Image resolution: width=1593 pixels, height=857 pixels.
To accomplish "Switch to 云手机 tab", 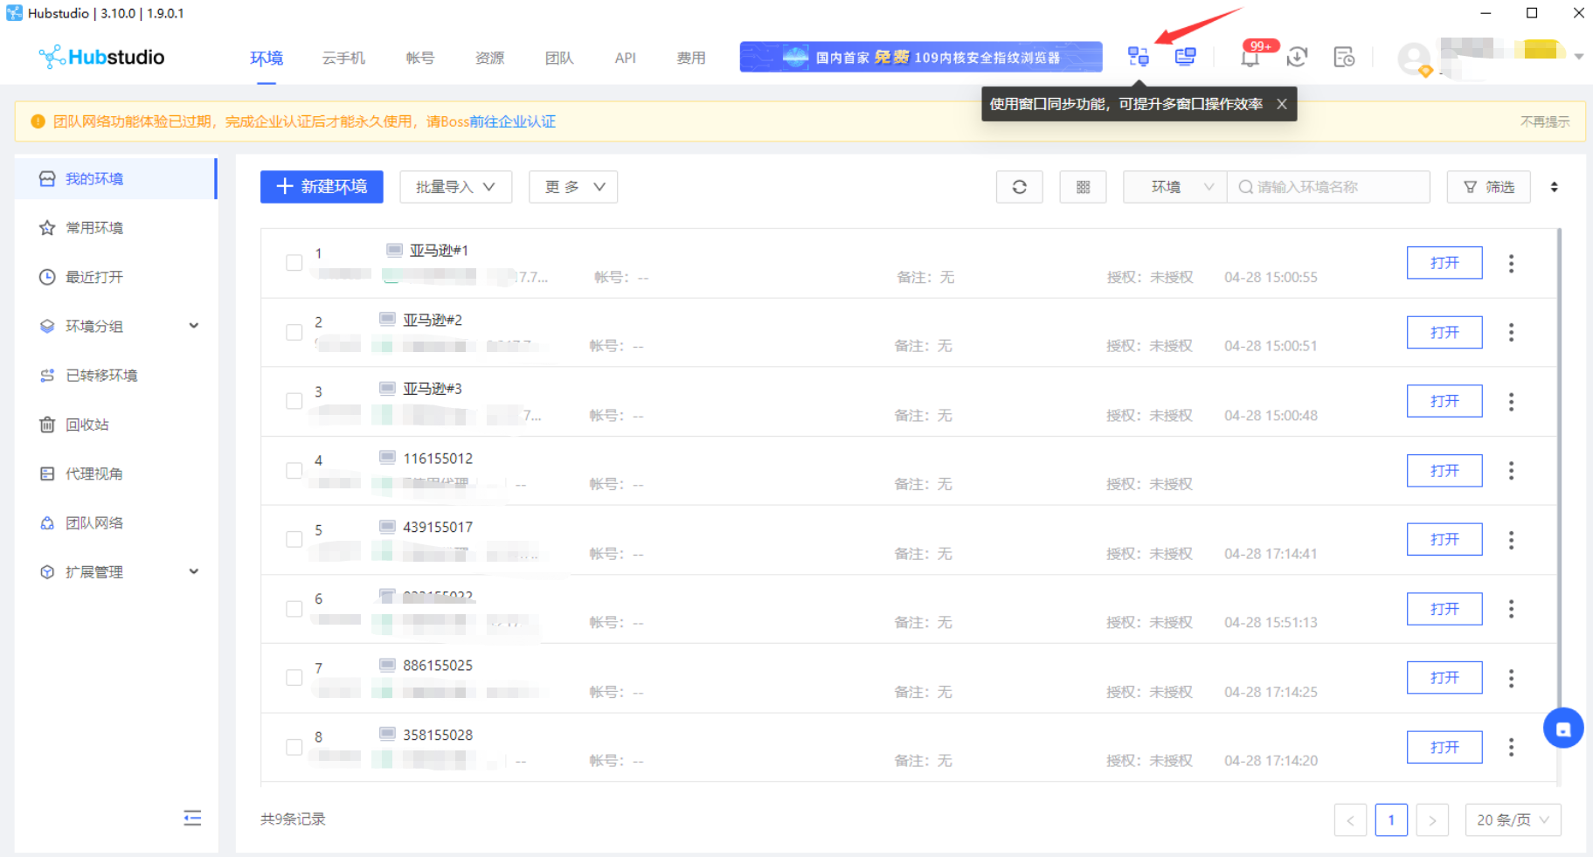I will click(x=343, y=58).
